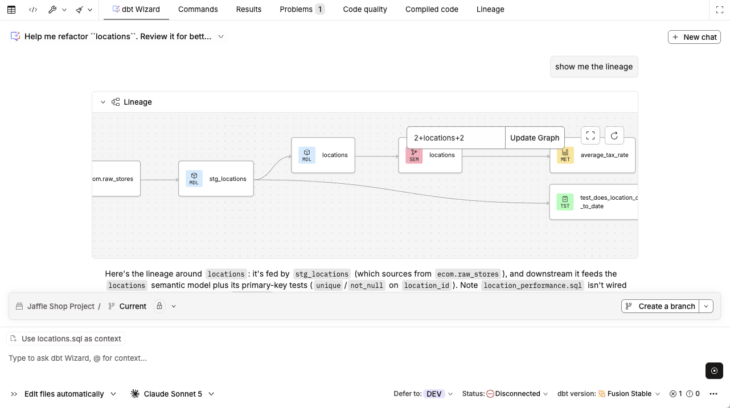Open the Status Disconnected dropdown
The height and width of the screenshot is (408, 730).
click(x=505, y=394)
